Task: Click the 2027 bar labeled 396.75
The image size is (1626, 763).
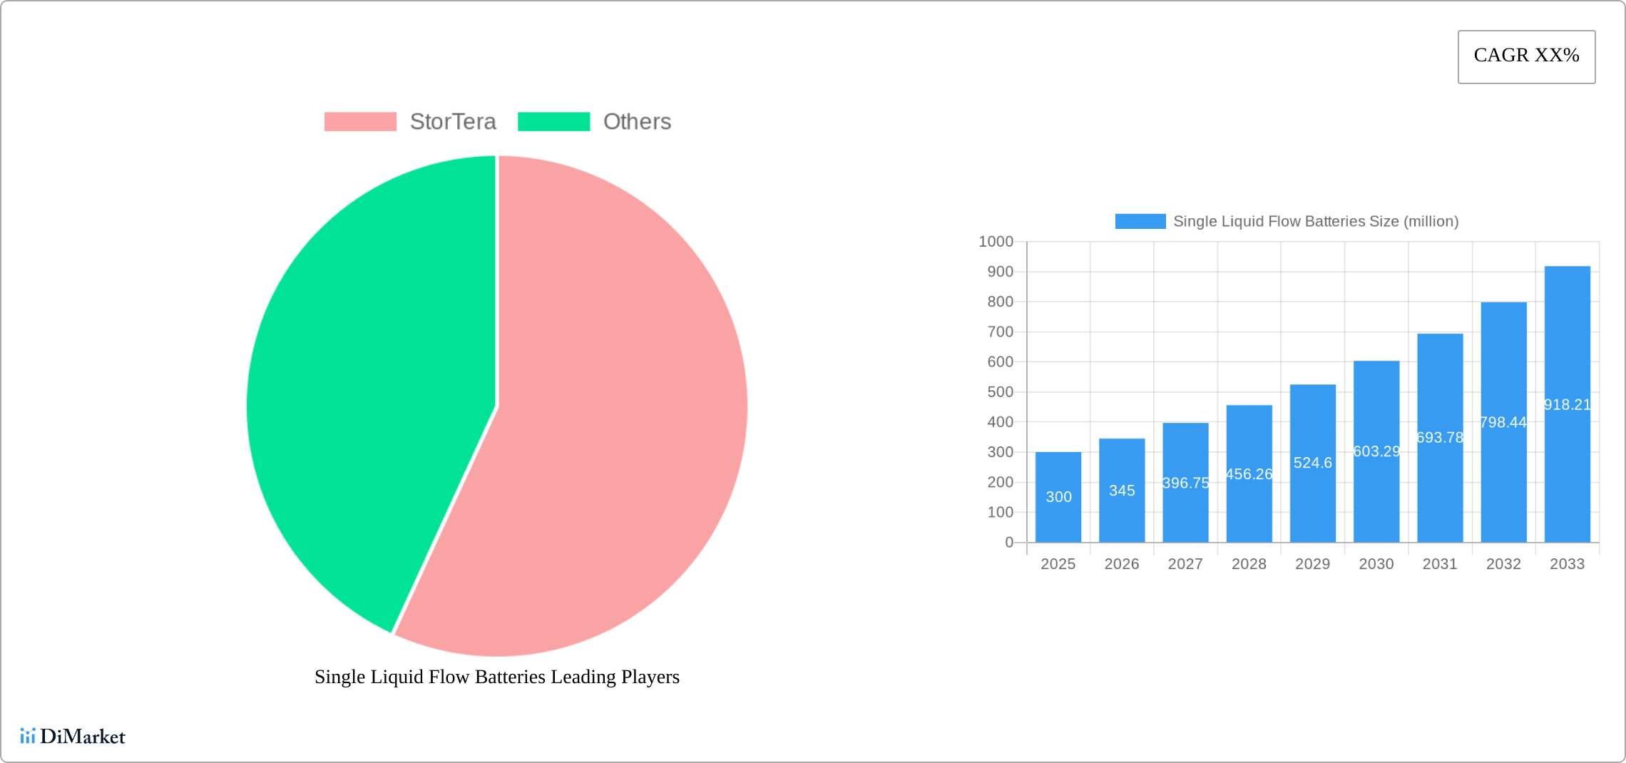Action: [x=1185, y=483]
